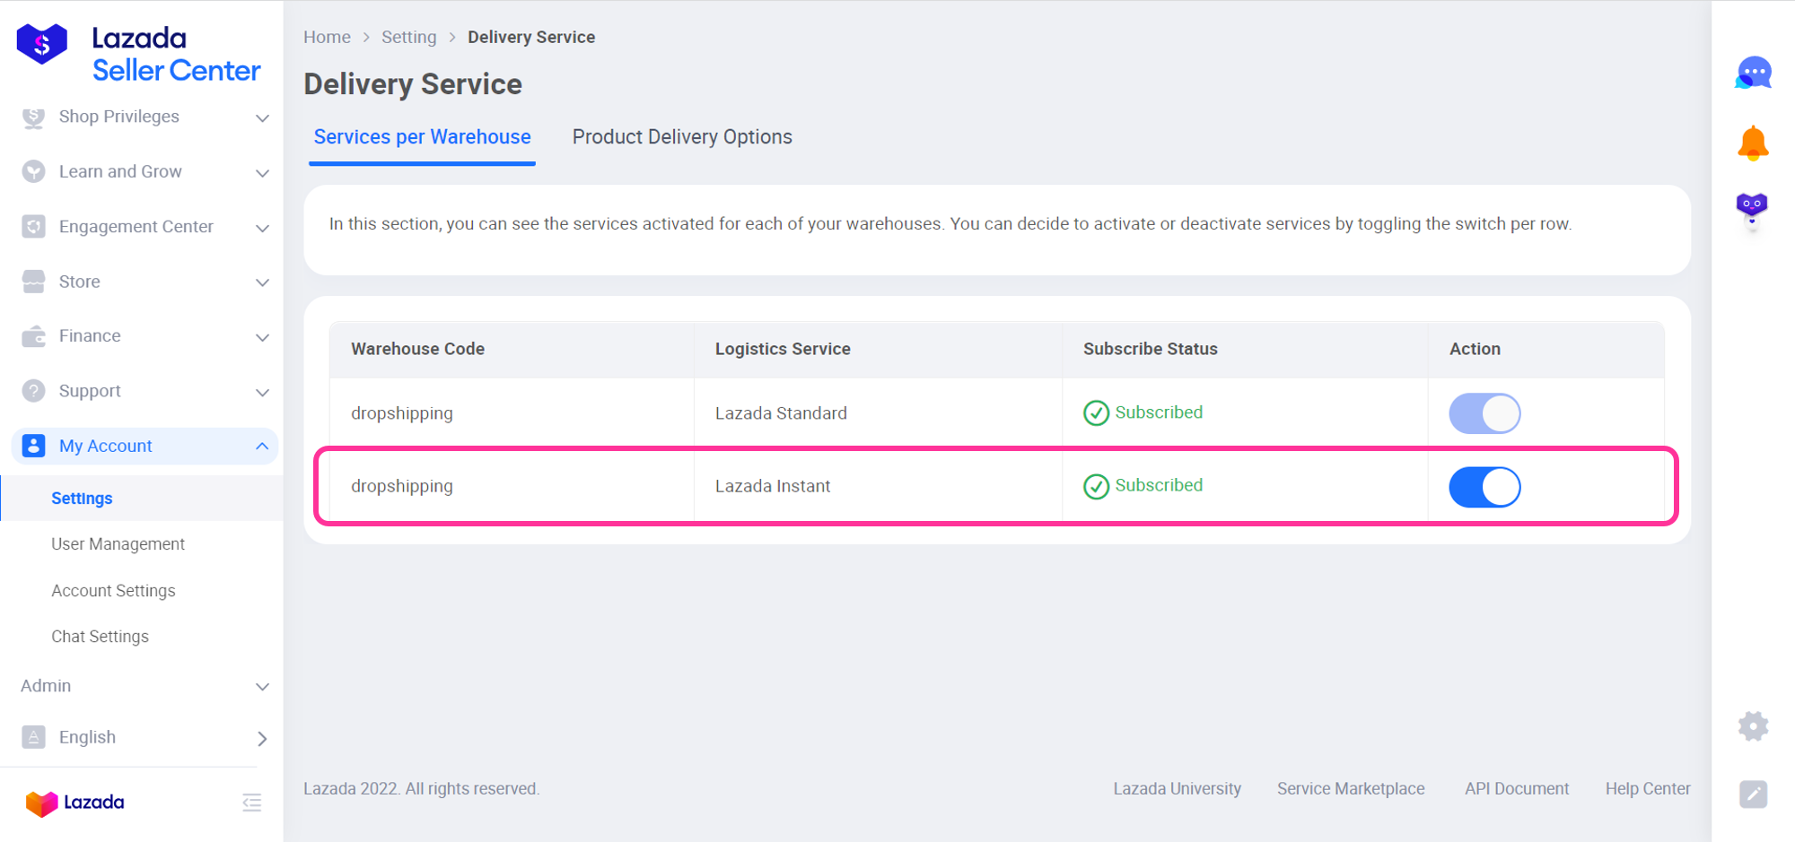Click the Store sidebar icon

[x=33, y=282]
